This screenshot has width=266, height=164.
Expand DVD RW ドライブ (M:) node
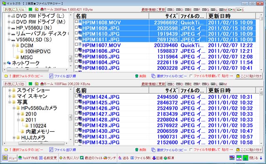click(9, 22)
